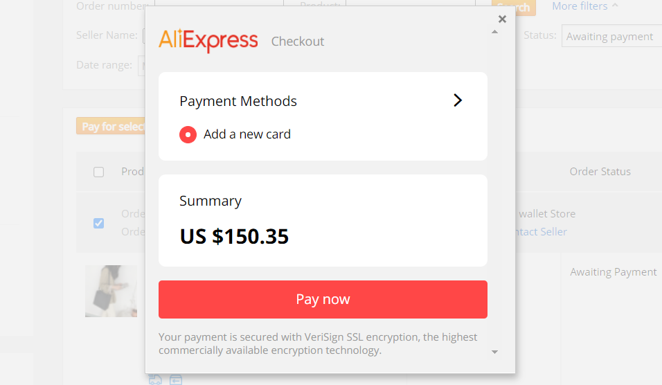The width and height of the screenshot is (662, 385).
Task: Close the AliExpress checkout dialog
Action: (502, 19)
